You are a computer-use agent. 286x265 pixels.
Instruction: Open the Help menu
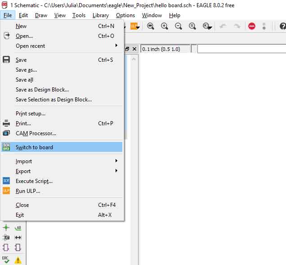tap(174, 15)
